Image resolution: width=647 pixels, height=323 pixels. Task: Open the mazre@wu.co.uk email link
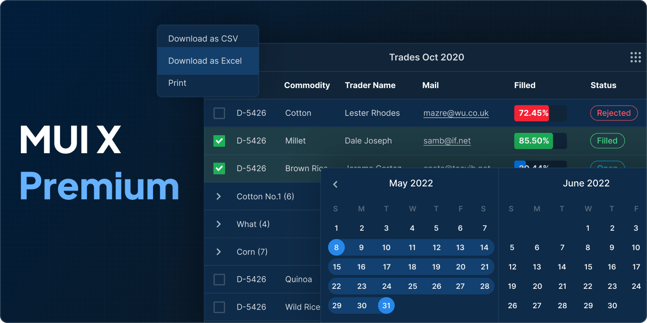pyautogui.click(x=456, y=113)
